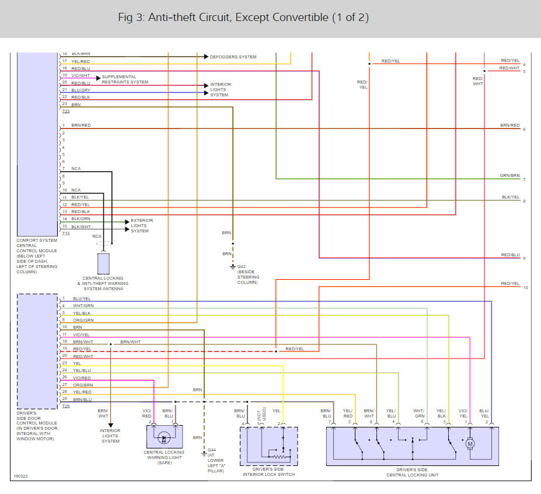
Task: Click the 'GRN/BRN' label near terminal 7
Action: click(x=509, y=175)
